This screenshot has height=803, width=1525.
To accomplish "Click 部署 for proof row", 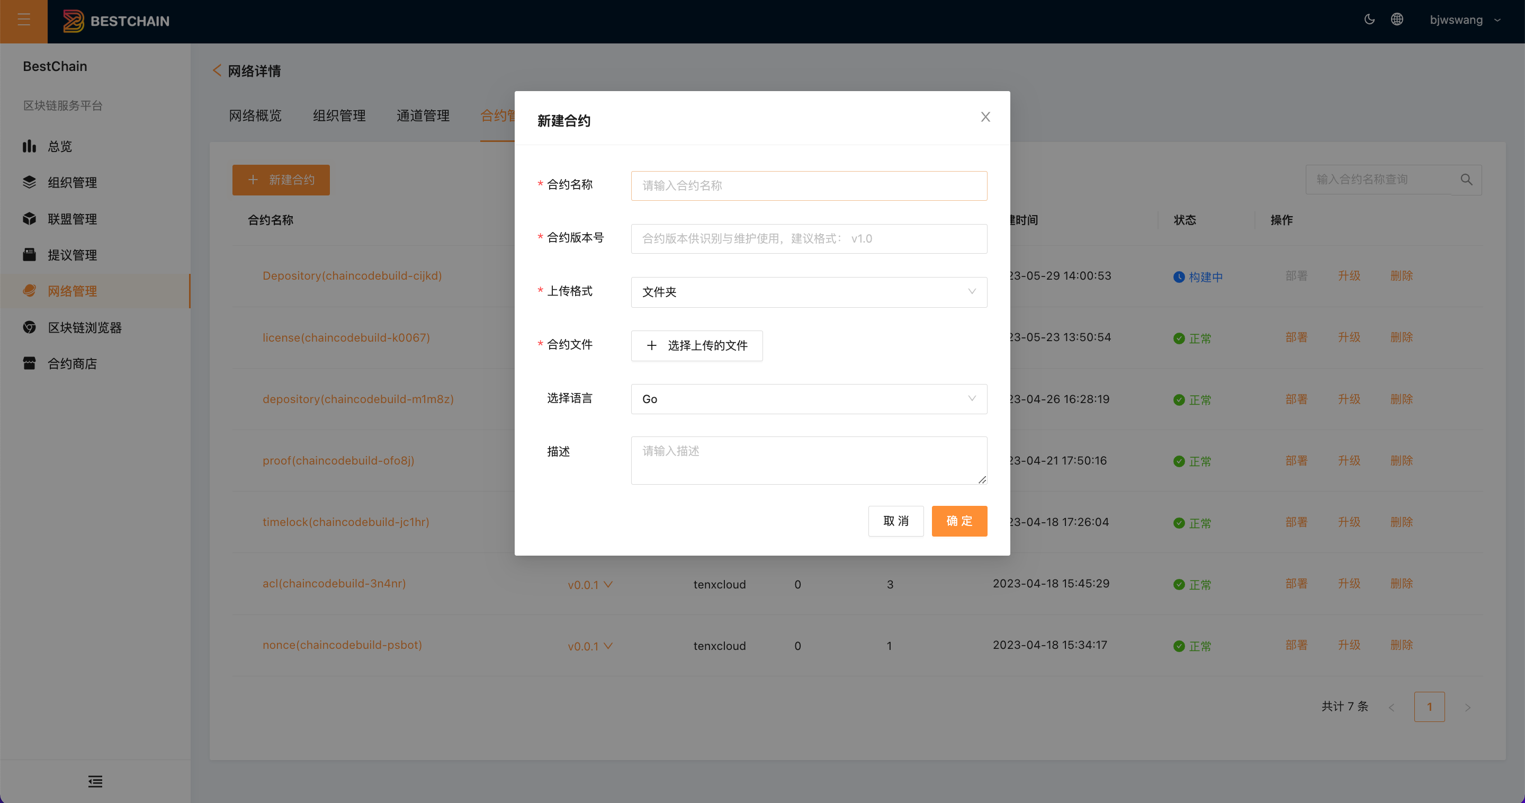I will tap(1296, 461).
